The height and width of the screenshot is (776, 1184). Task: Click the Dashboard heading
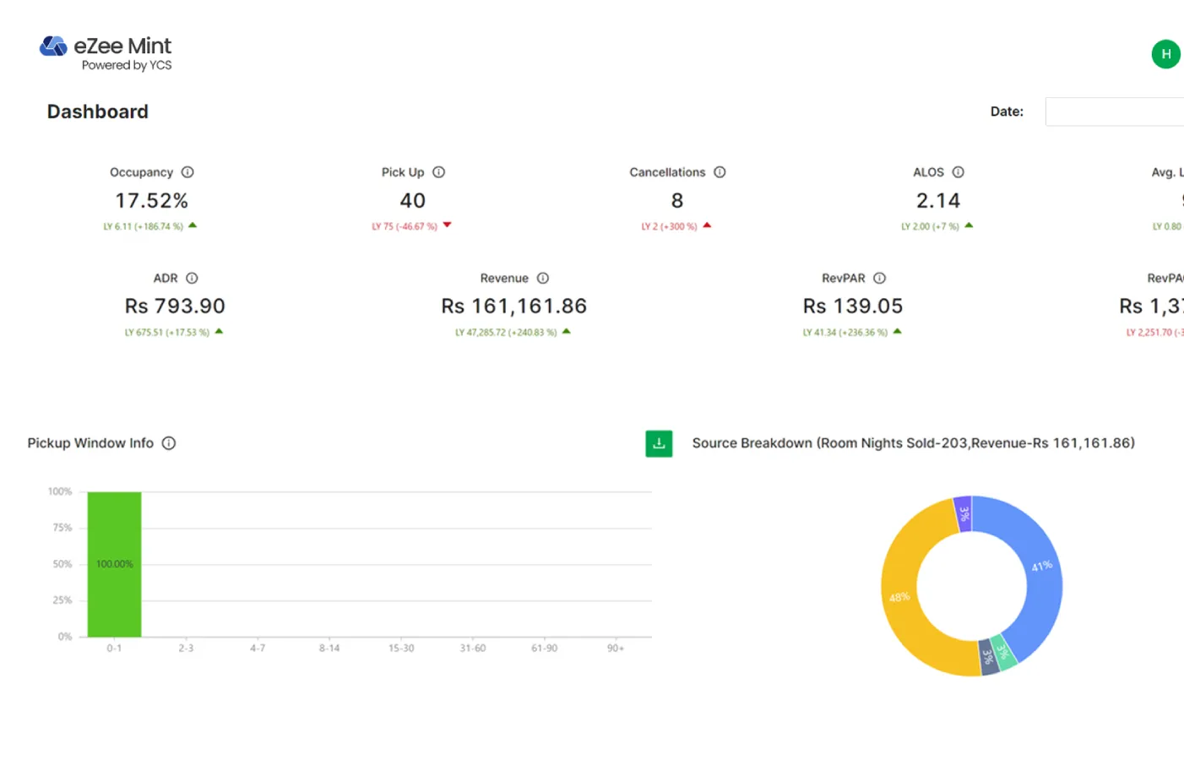[98, 111]
